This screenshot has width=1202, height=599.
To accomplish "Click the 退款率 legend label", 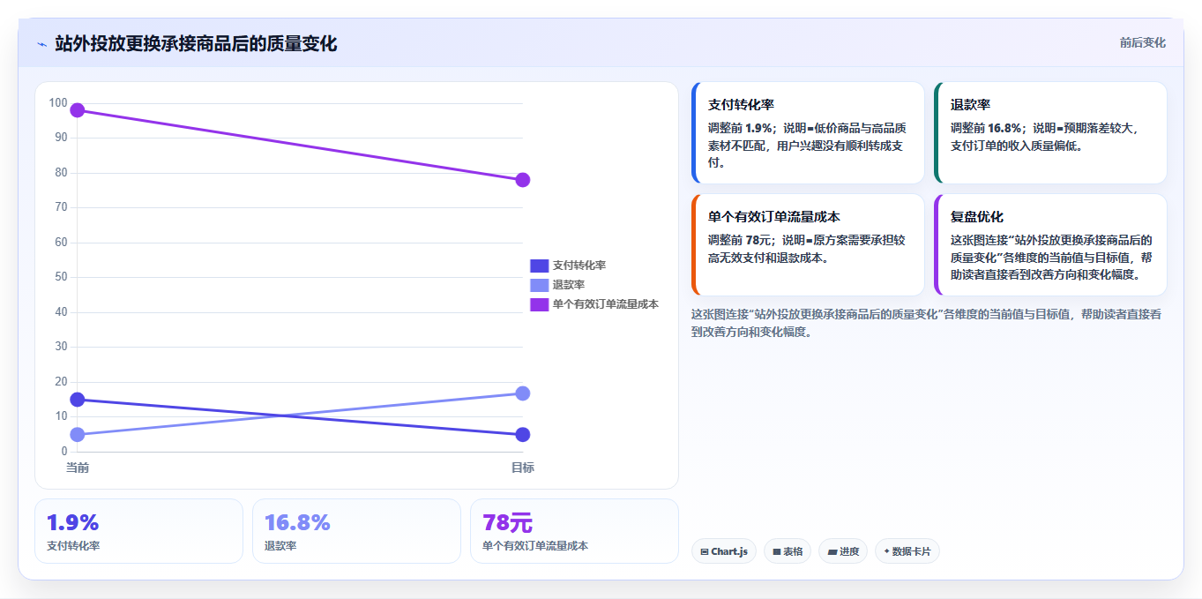I will click(569, 285).
